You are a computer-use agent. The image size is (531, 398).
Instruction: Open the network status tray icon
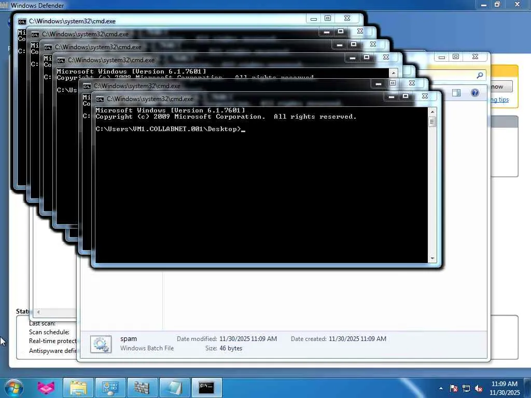click(x=466, y=388)
